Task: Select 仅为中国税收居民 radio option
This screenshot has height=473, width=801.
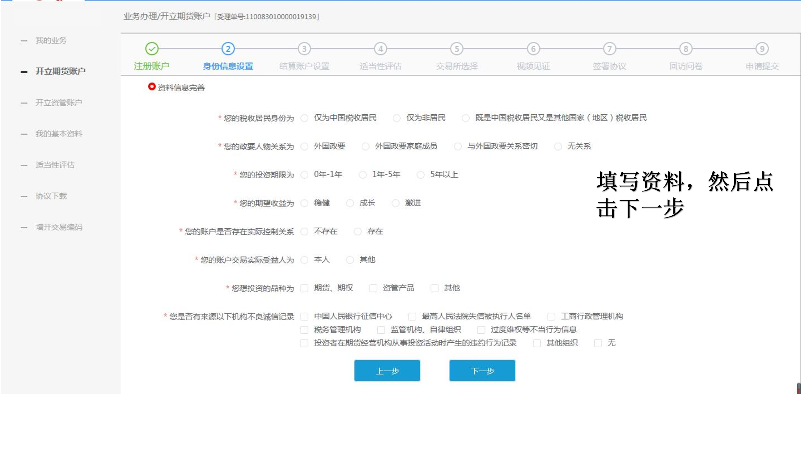Action: 304,118
